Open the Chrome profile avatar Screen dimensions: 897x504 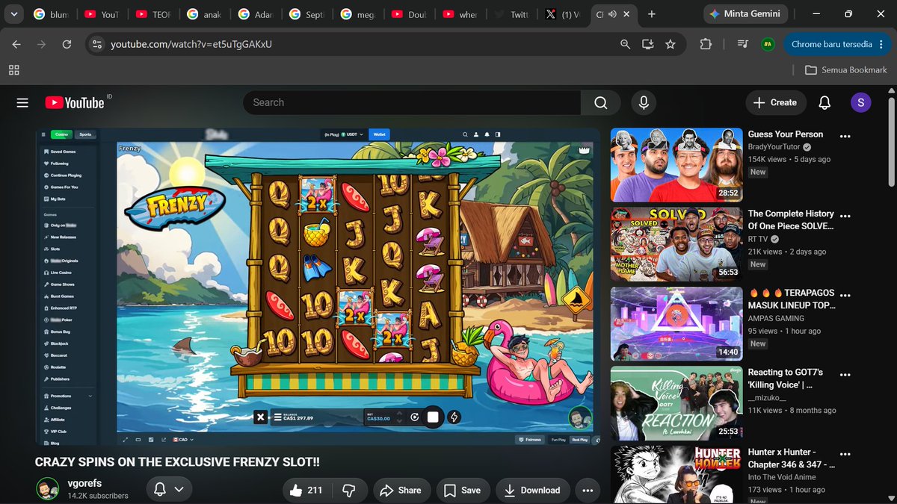tap(767, 44)
